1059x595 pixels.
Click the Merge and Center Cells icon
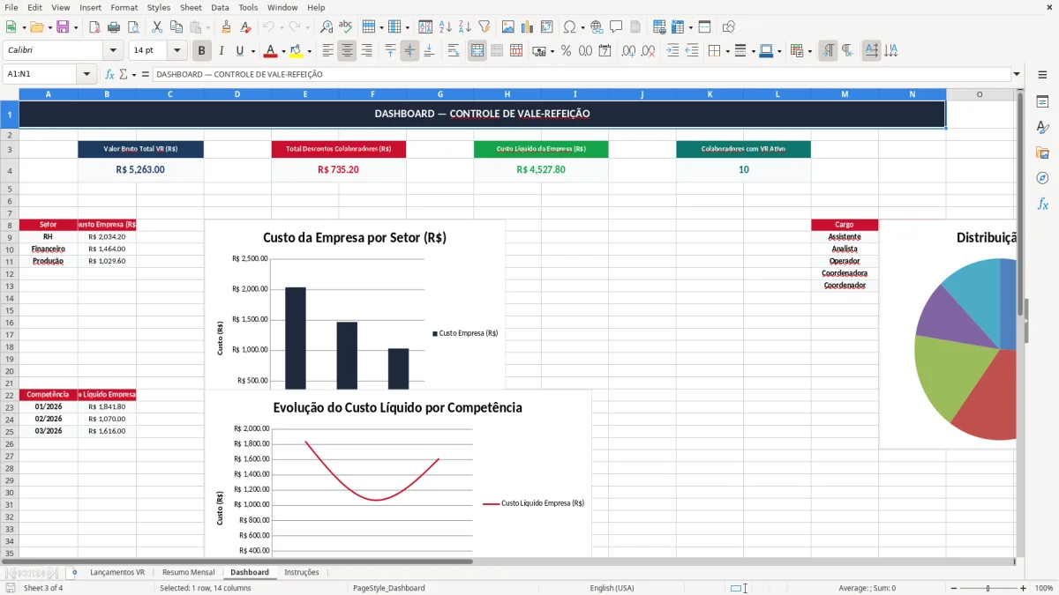[x=477, y=51]
